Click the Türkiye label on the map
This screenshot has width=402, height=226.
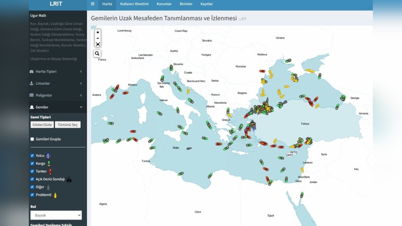tap(305, 124)
